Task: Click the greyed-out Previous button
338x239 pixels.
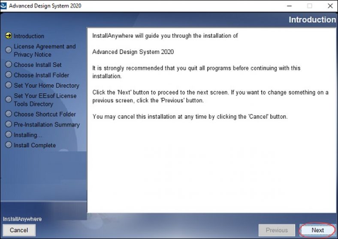Action: (277, 230)
